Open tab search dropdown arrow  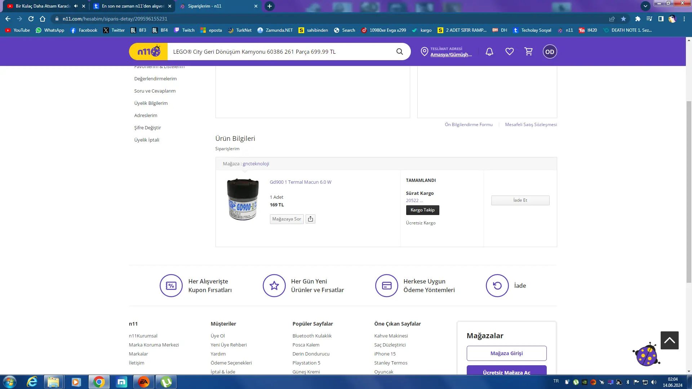(645, 6)
